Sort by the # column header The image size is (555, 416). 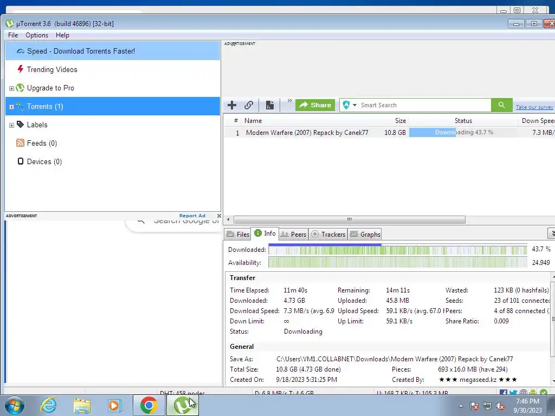pyautogui.click(x=236, y=121)
